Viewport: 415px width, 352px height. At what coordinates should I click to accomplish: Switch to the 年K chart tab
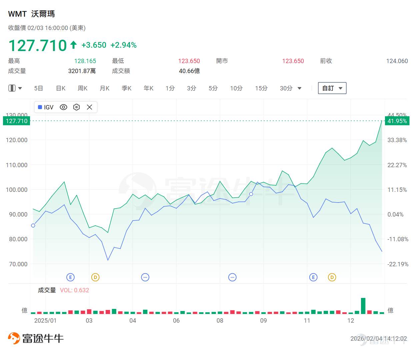(149, 88)
